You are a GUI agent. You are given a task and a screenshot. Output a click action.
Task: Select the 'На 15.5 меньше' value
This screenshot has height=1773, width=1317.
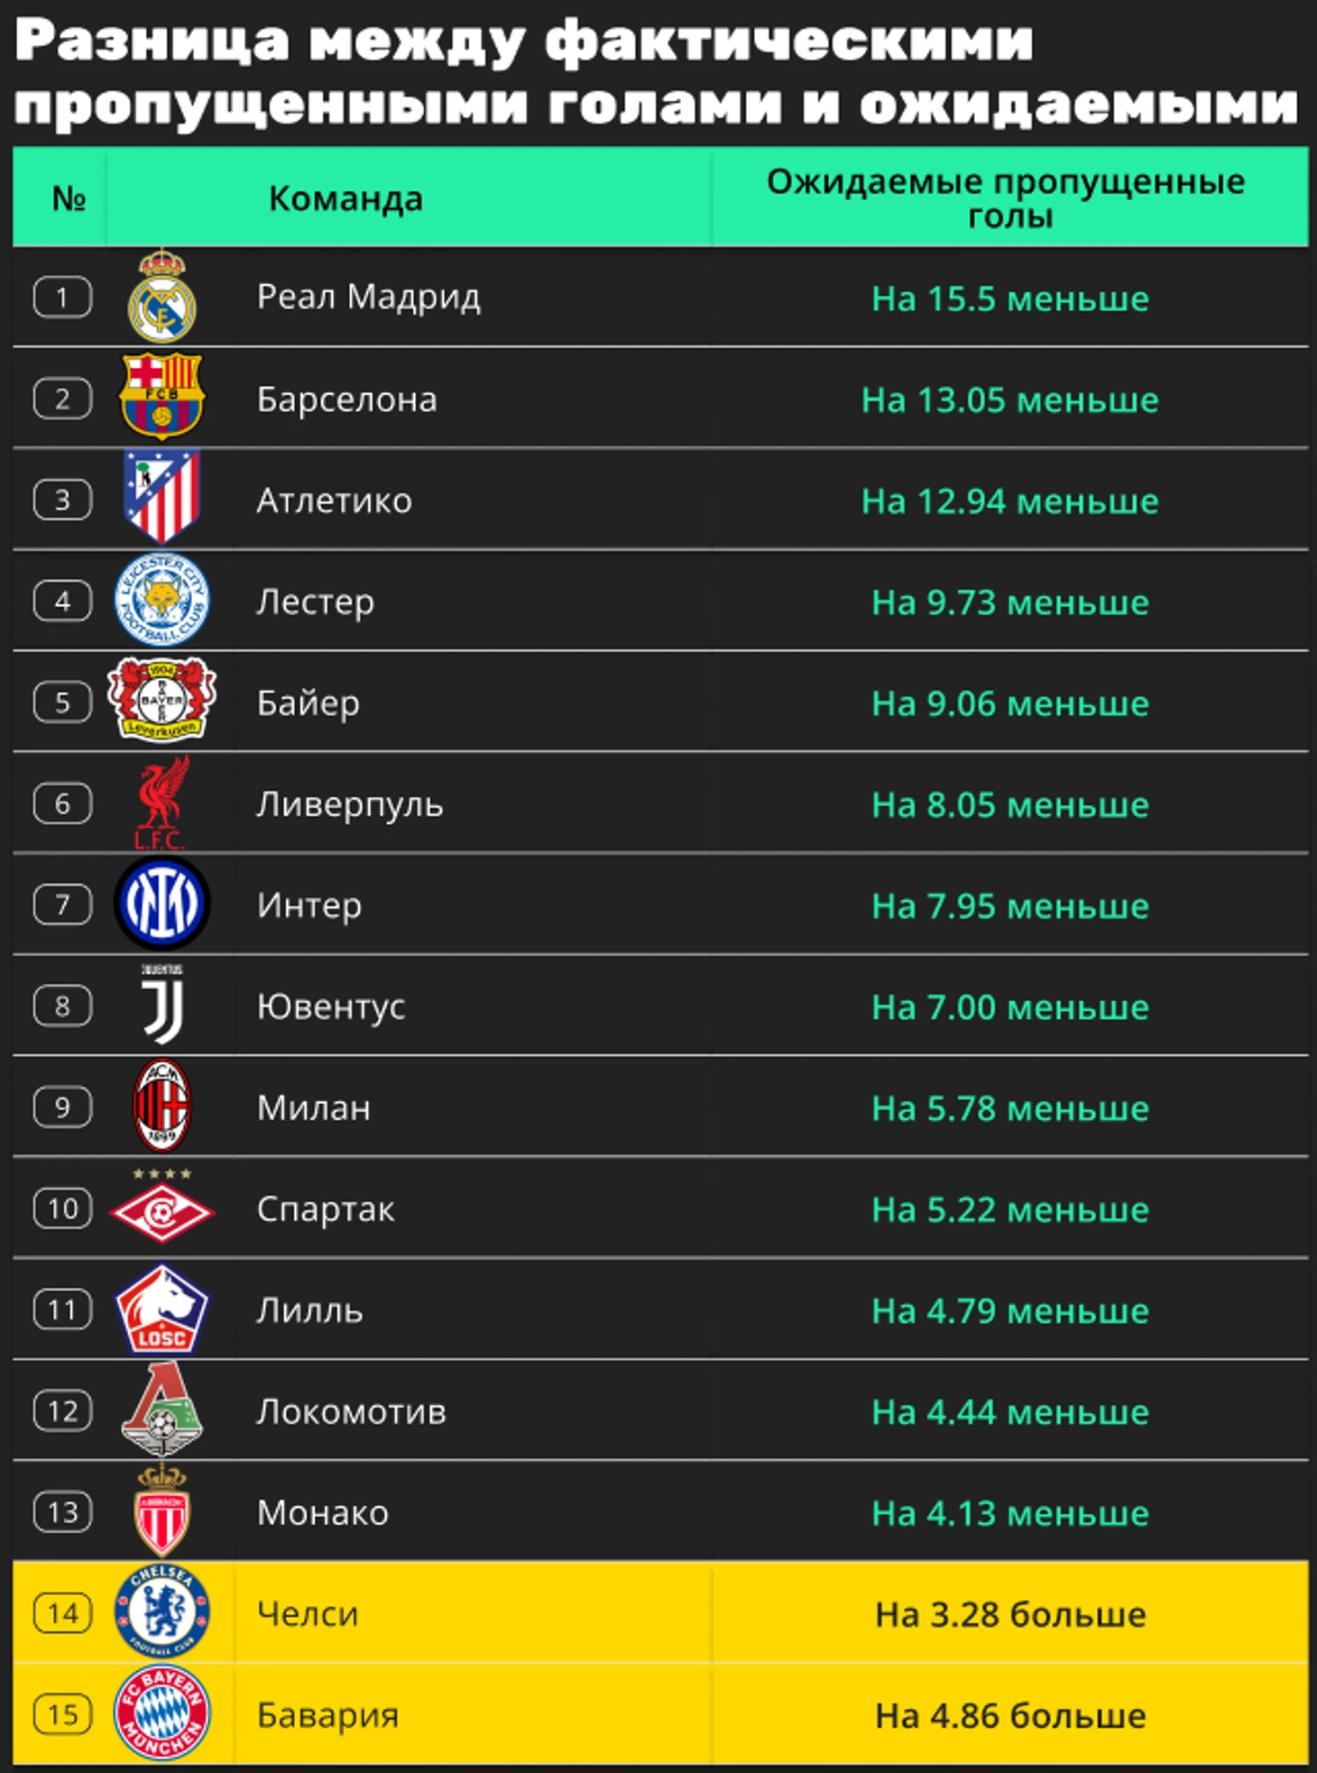coord(1009,299)
